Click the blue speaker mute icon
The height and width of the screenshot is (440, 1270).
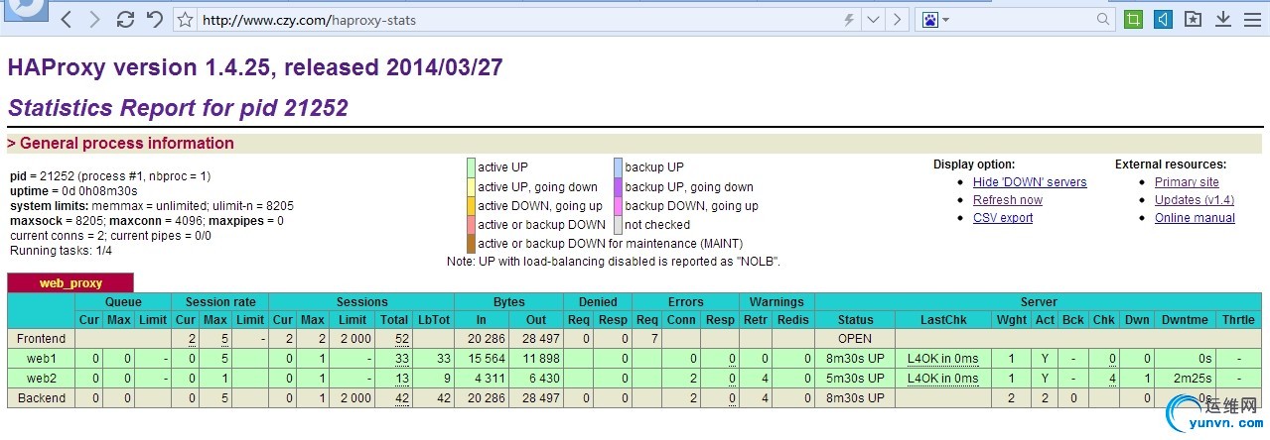1162,19
